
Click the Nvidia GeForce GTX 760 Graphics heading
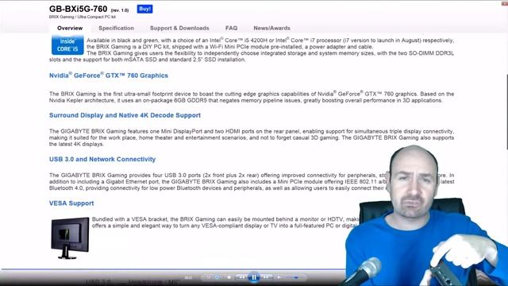(x=109, y=75)
